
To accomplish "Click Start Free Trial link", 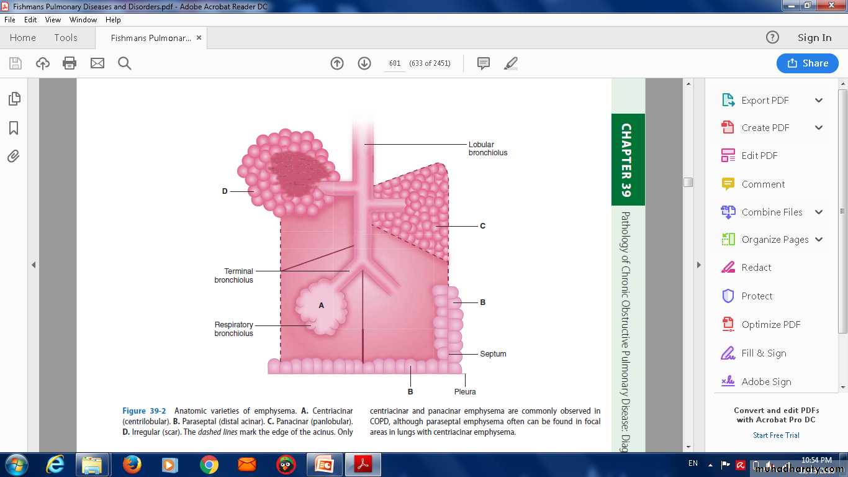I will [776, 435].
